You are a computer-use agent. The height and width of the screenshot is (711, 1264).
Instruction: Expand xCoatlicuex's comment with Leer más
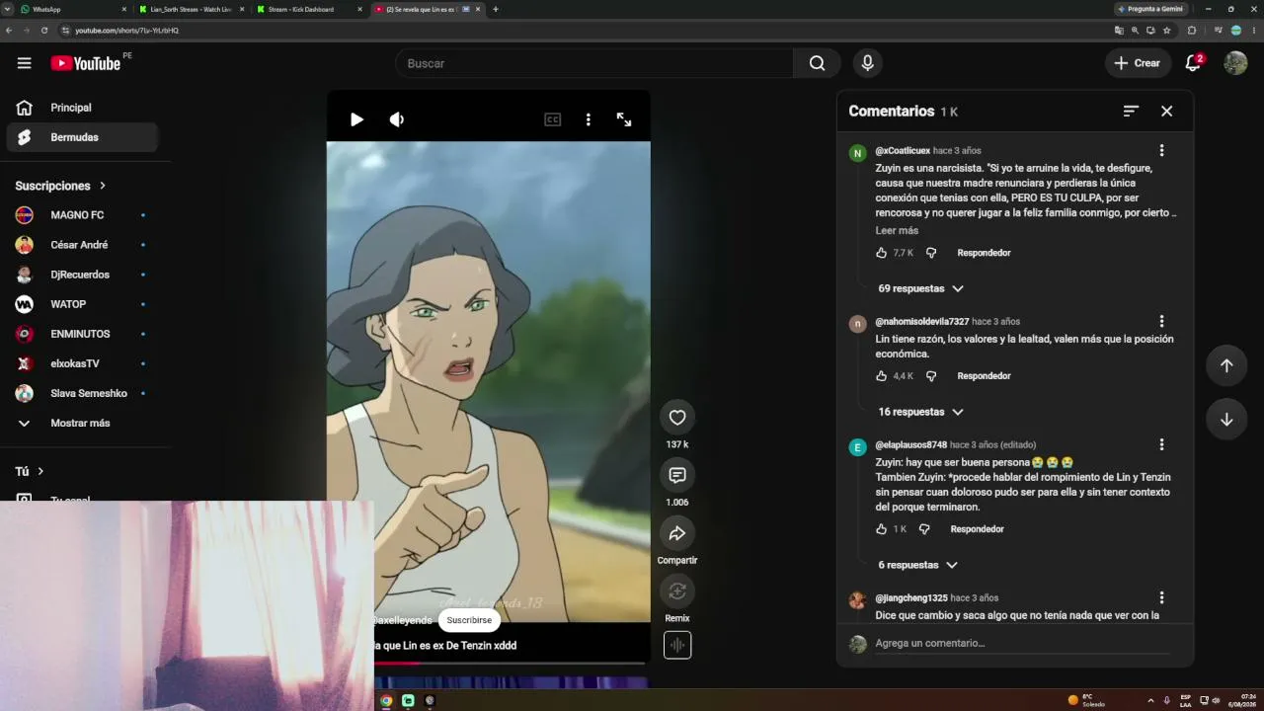click(897, 230)
